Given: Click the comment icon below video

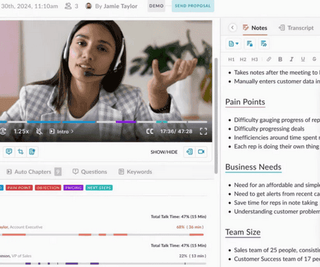Looking at the screenshot, I should point(9,152).
